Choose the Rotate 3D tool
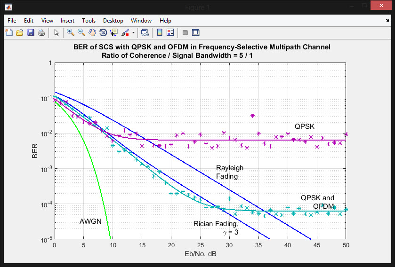Viewport: 395px width, 267px height. [103, 32]
